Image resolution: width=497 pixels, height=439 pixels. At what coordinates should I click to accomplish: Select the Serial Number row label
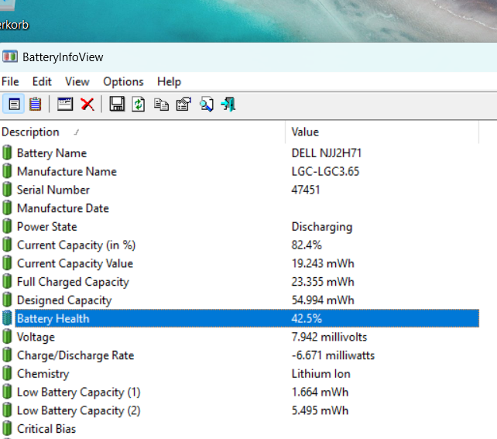(x=53, y=190)
